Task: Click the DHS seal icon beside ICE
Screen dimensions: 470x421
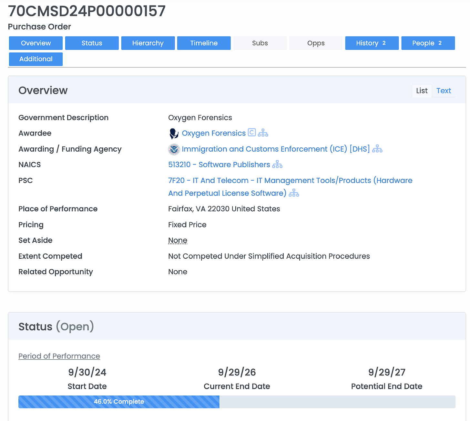Action: pyautogui.click(x=174, y=149)
